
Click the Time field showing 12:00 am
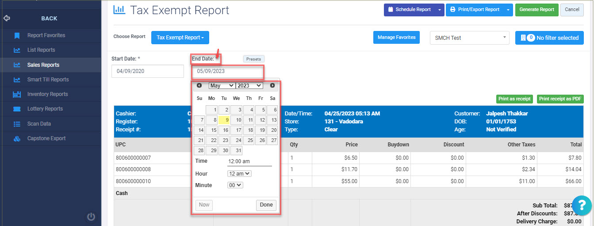tap(249, 161)
